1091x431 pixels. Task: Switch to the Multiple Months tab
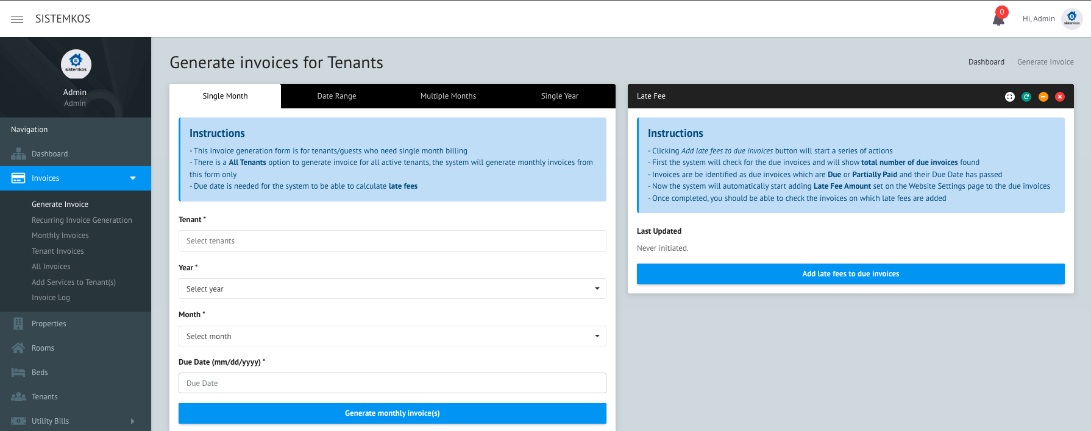click(448, 96)
